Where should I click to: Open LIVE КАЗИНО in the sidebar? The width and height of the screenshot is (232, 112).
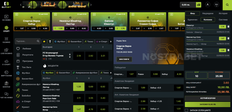point(6,51)
